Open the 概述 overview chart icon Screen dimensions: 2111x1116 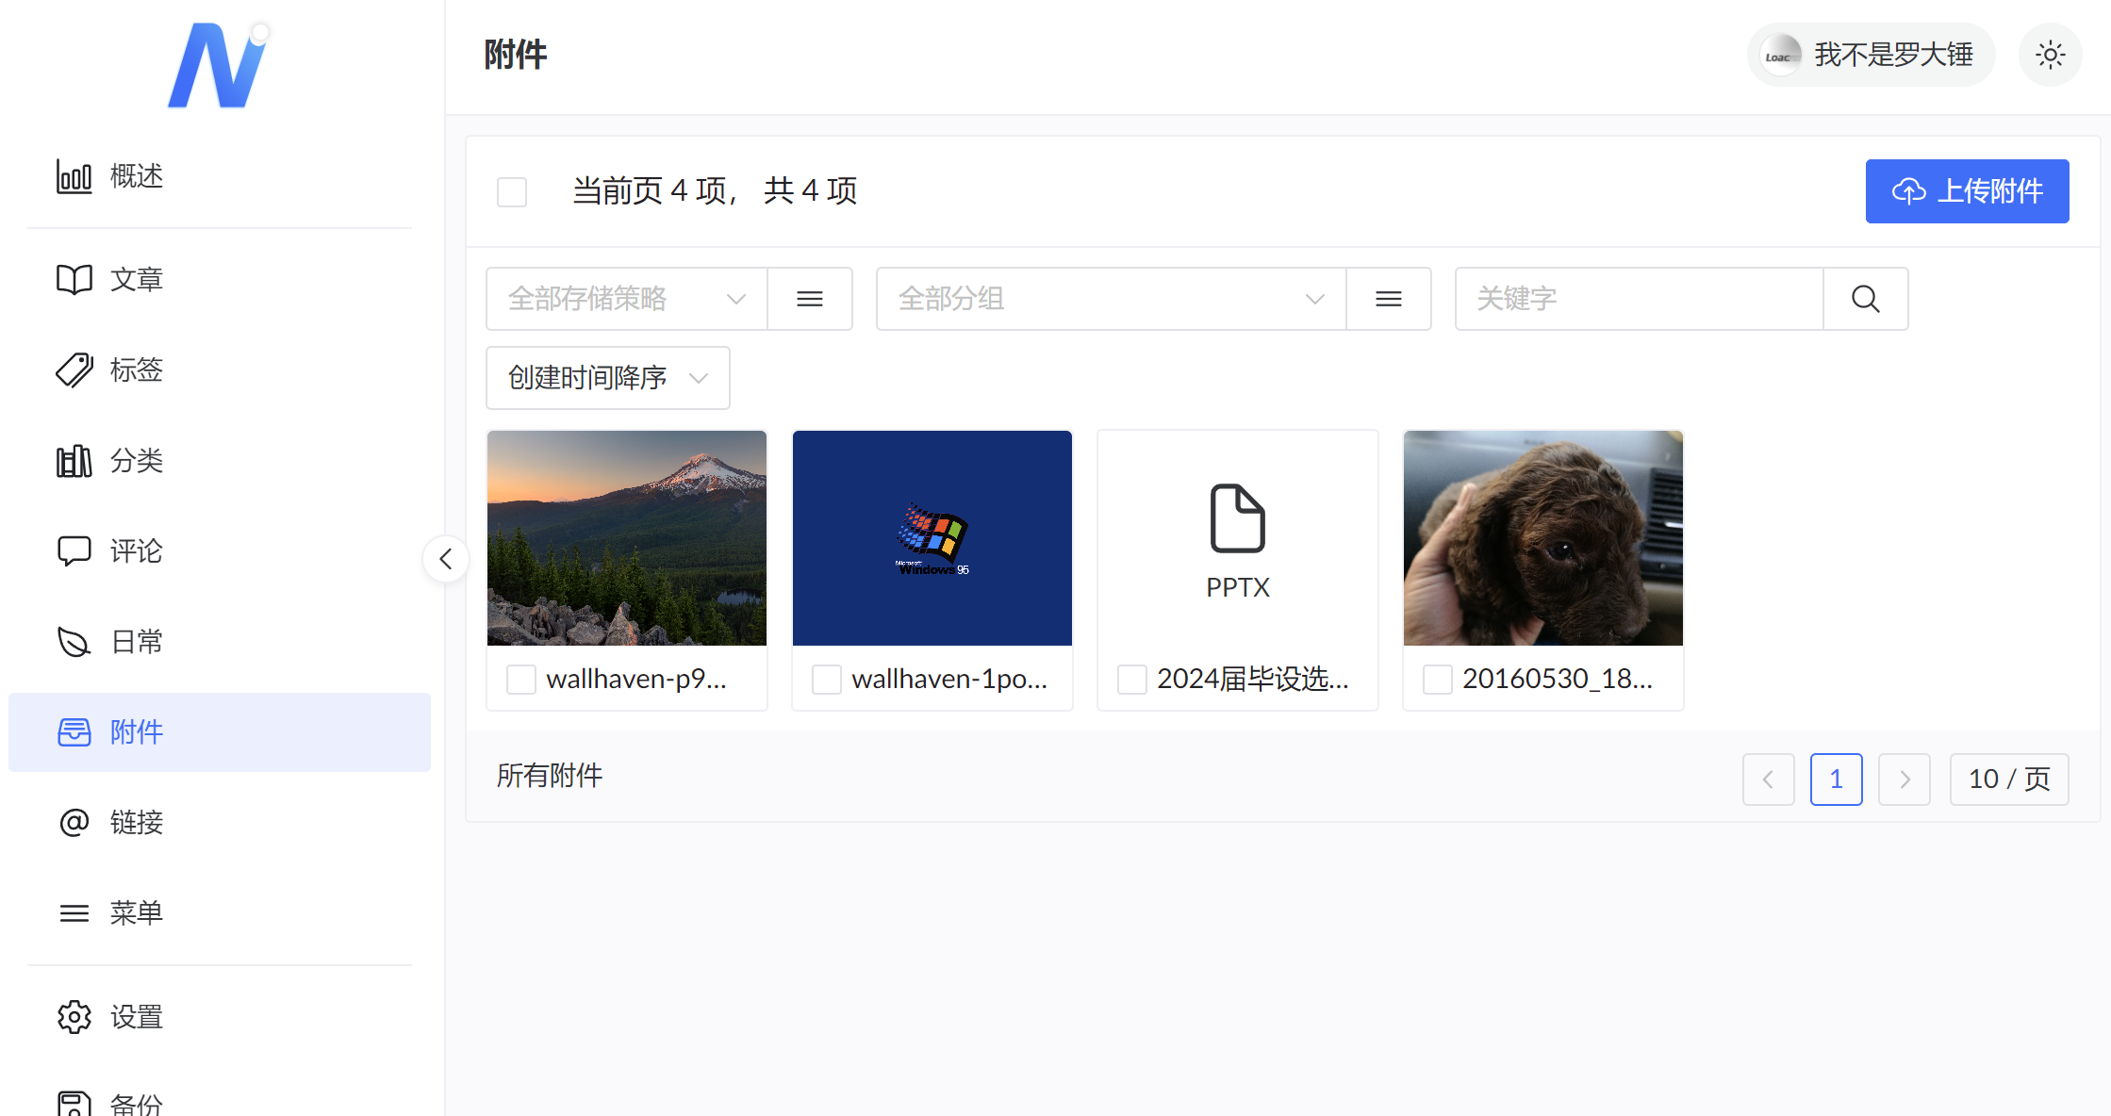(x=74, y=176)
